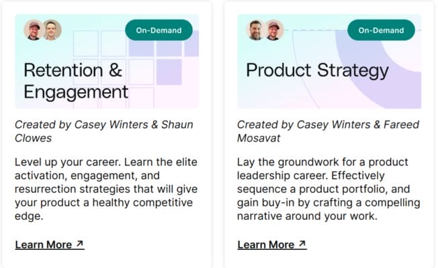The height and width of the screenshot is (268, 438).
Task: Click the "Retention & Engagement" course title
Action: point(75,80)
